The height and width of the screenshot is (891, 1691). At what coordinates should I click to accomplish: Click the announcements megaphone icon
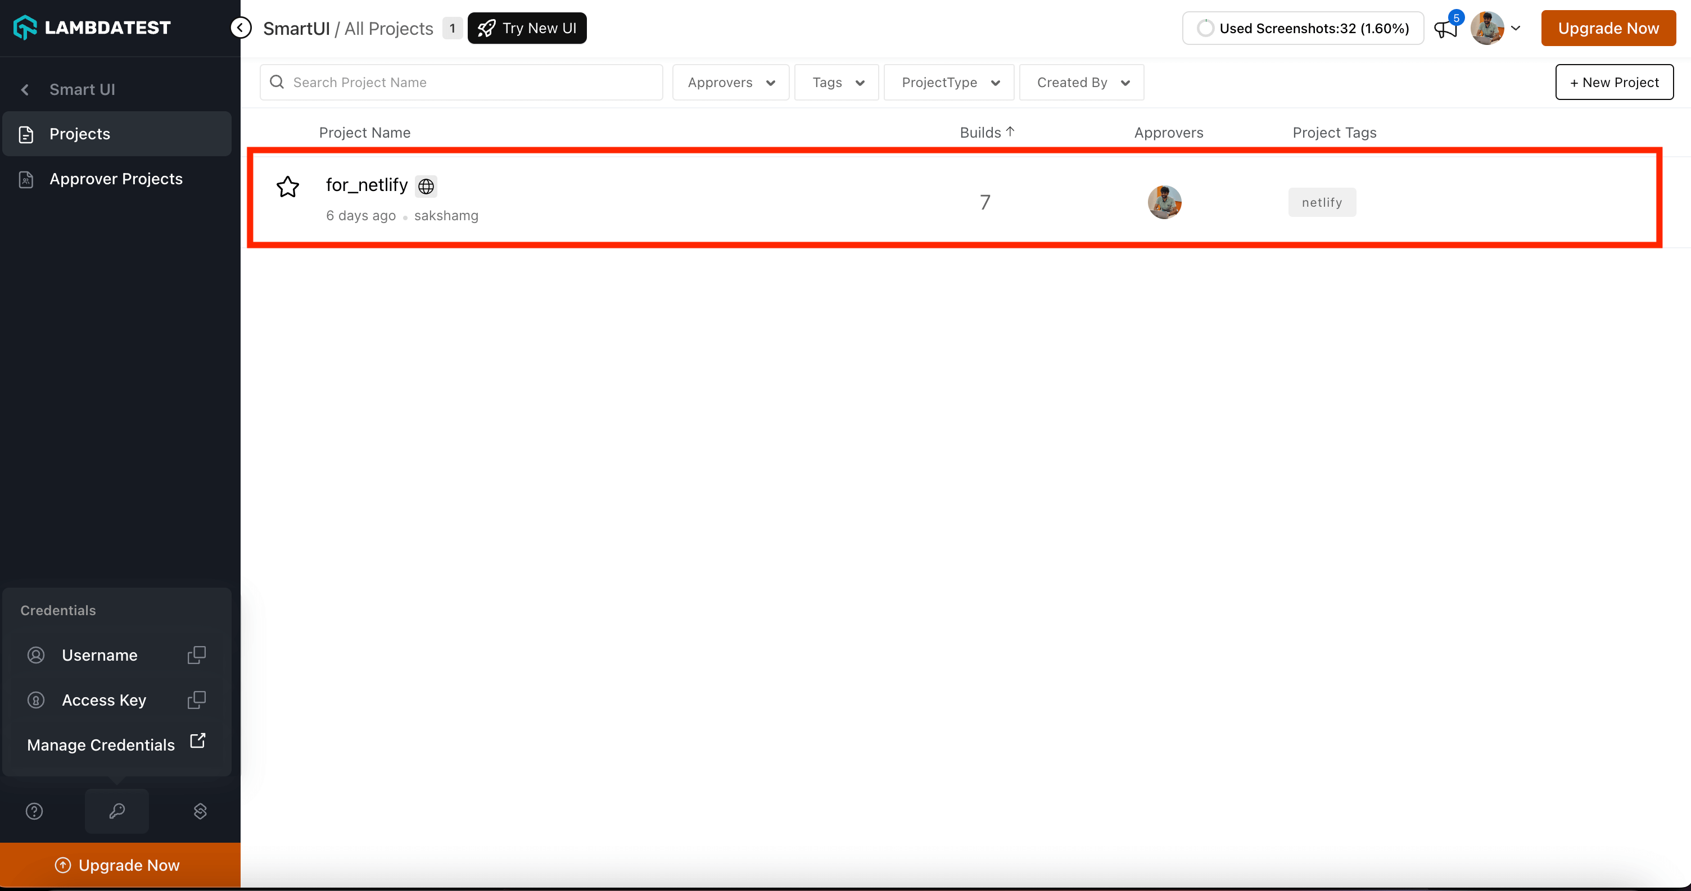click(1445, 29)
